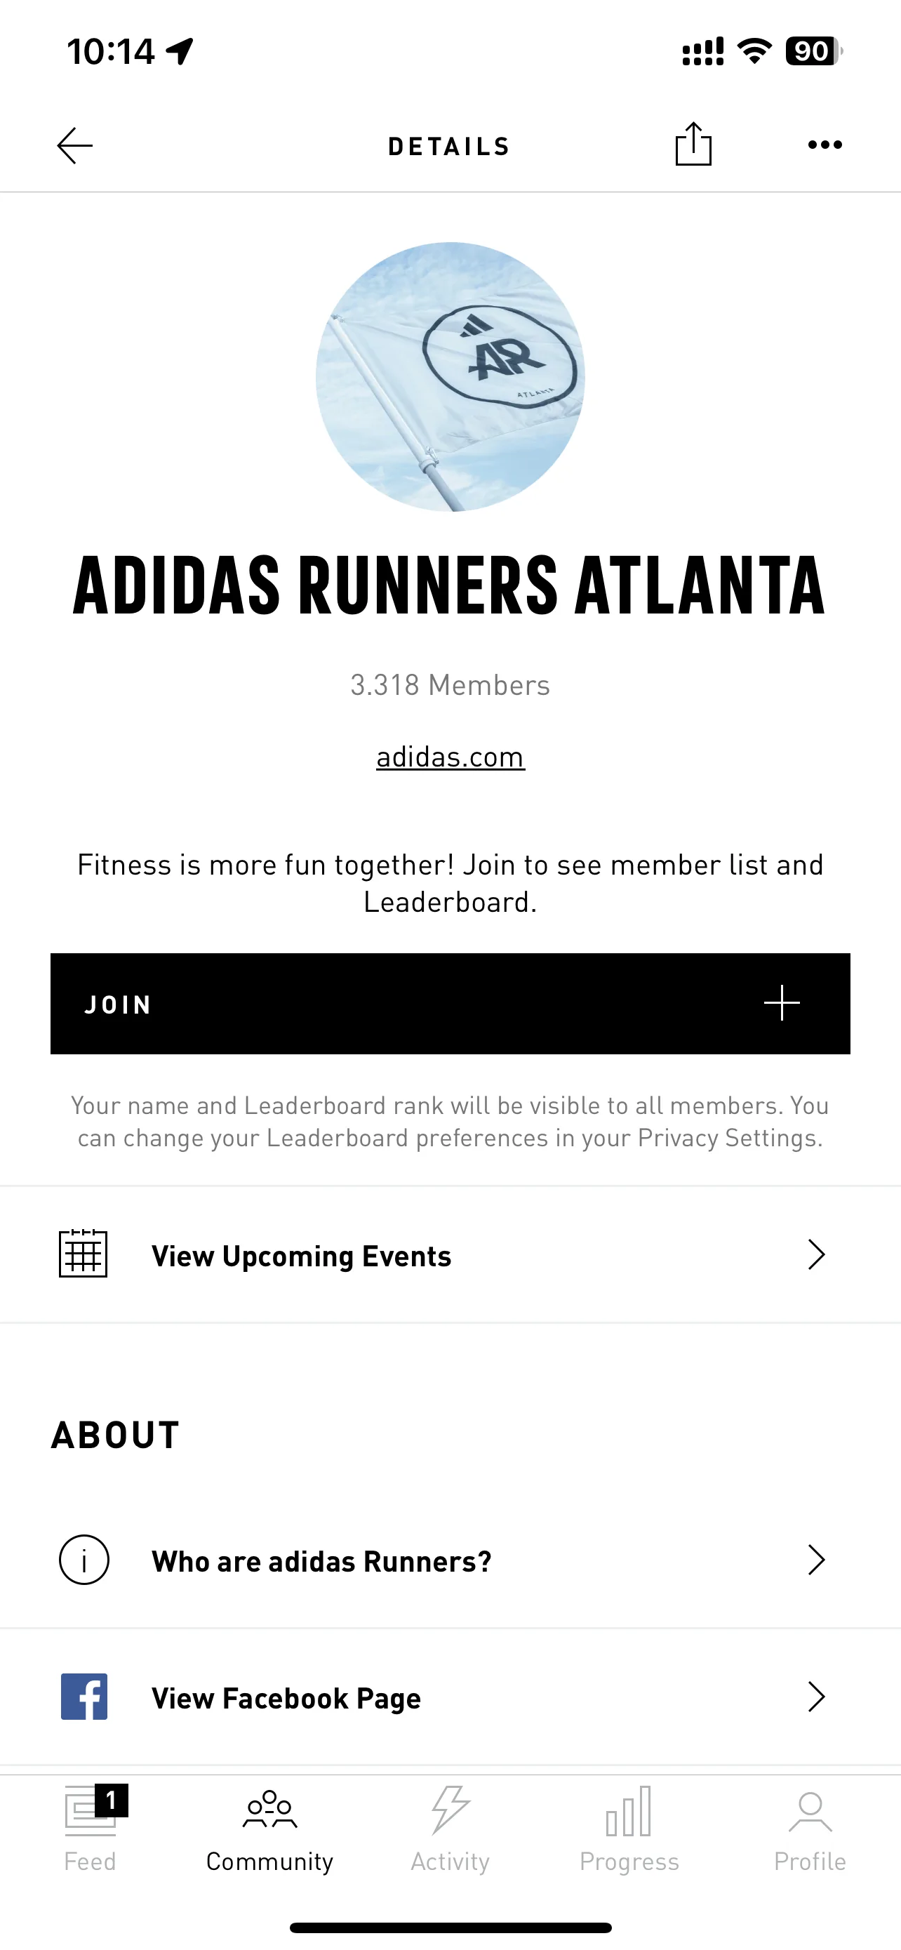Expand Who are adidas Runners chevron
The image size is (901, 1950).
pyautogui.click(x=815, y=1560)
